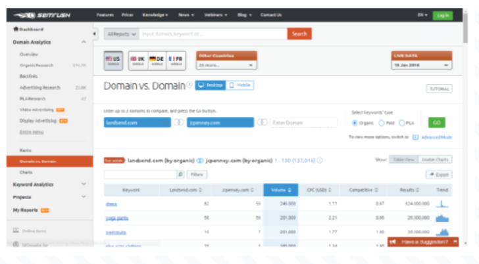
Task: Select the FR flag database
Action: tap(176, 60)
